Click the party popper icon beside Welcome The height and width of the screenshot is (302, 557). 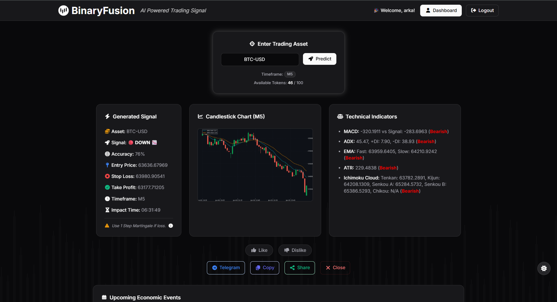pyautogui.click(x=376, y=11)
